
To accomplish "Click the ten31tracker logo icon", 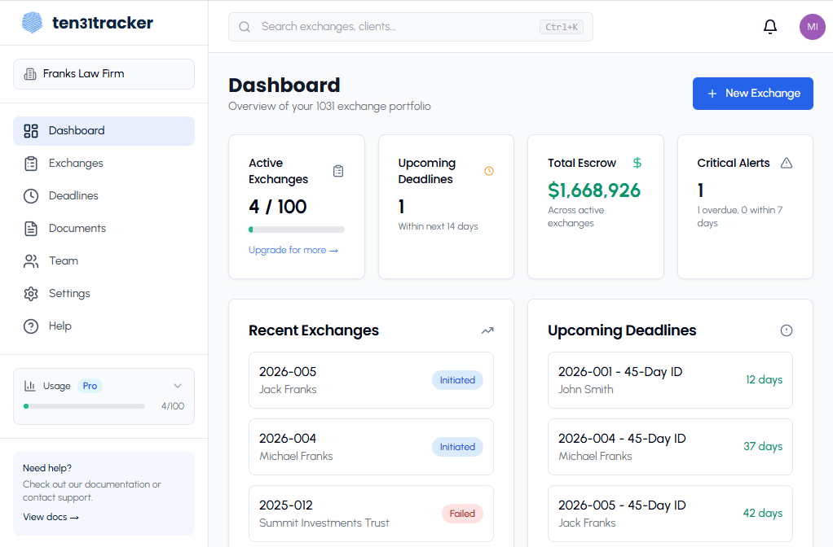I will [x=30, y=22].
